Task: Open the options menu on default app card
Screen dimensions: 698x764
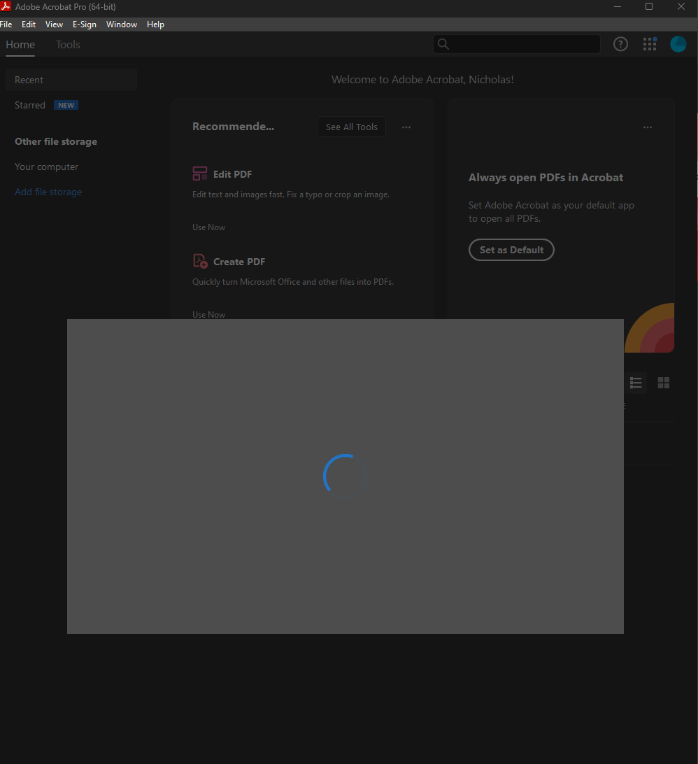Action: click(647, 127)
